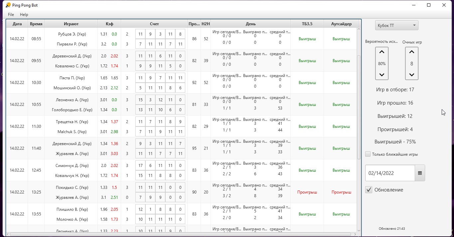Open the calendar date picker icon

(420, 173)
